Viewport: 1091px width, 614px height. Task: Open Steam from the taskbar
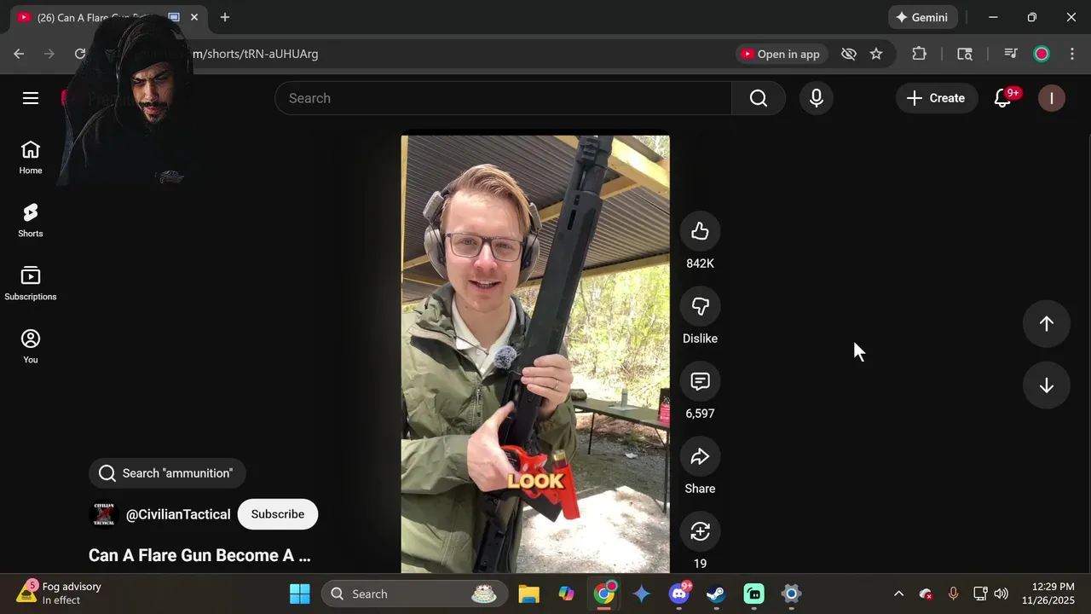pyautogui.click(x=716, y=594)
